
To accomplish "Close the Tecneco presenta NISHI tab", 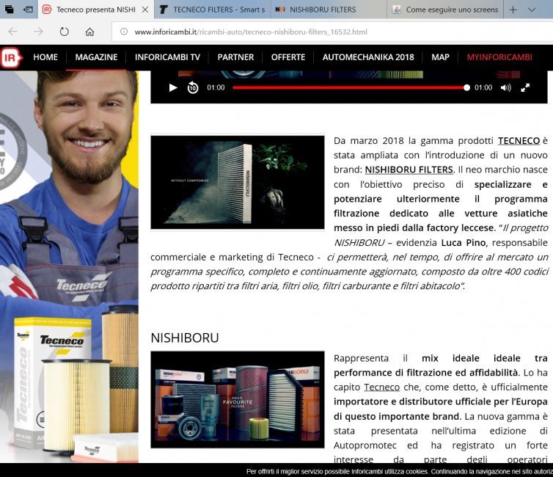I will (145, 10).
